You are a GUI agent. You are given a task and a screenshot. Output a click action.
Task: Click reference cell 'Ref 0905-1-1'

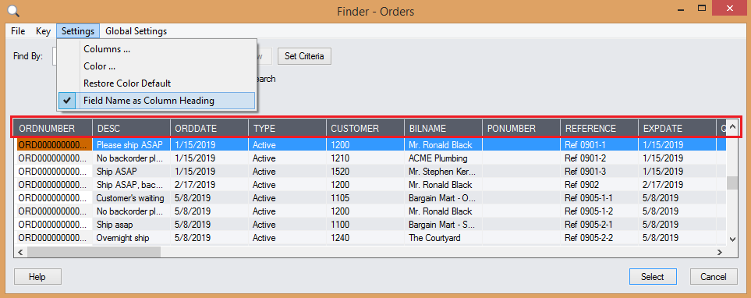[x=600, y=198]
